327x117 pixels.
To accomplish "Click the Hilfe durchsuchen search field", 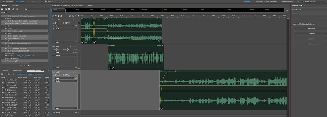I will coord(313,2).
